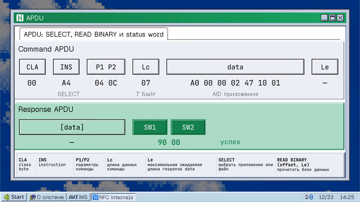Open "О системе" from the taskbar
The height and width of the screenshot is (202, 360).
(x=47, y=197)
